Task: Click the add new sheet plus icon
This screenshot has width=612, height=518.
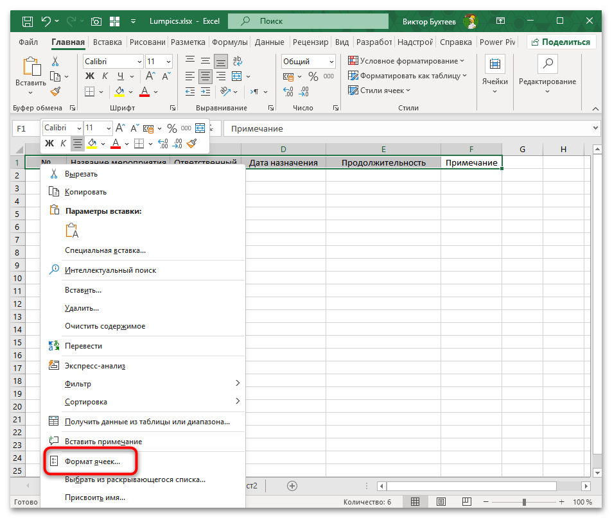Action: (x=292, y=486)
